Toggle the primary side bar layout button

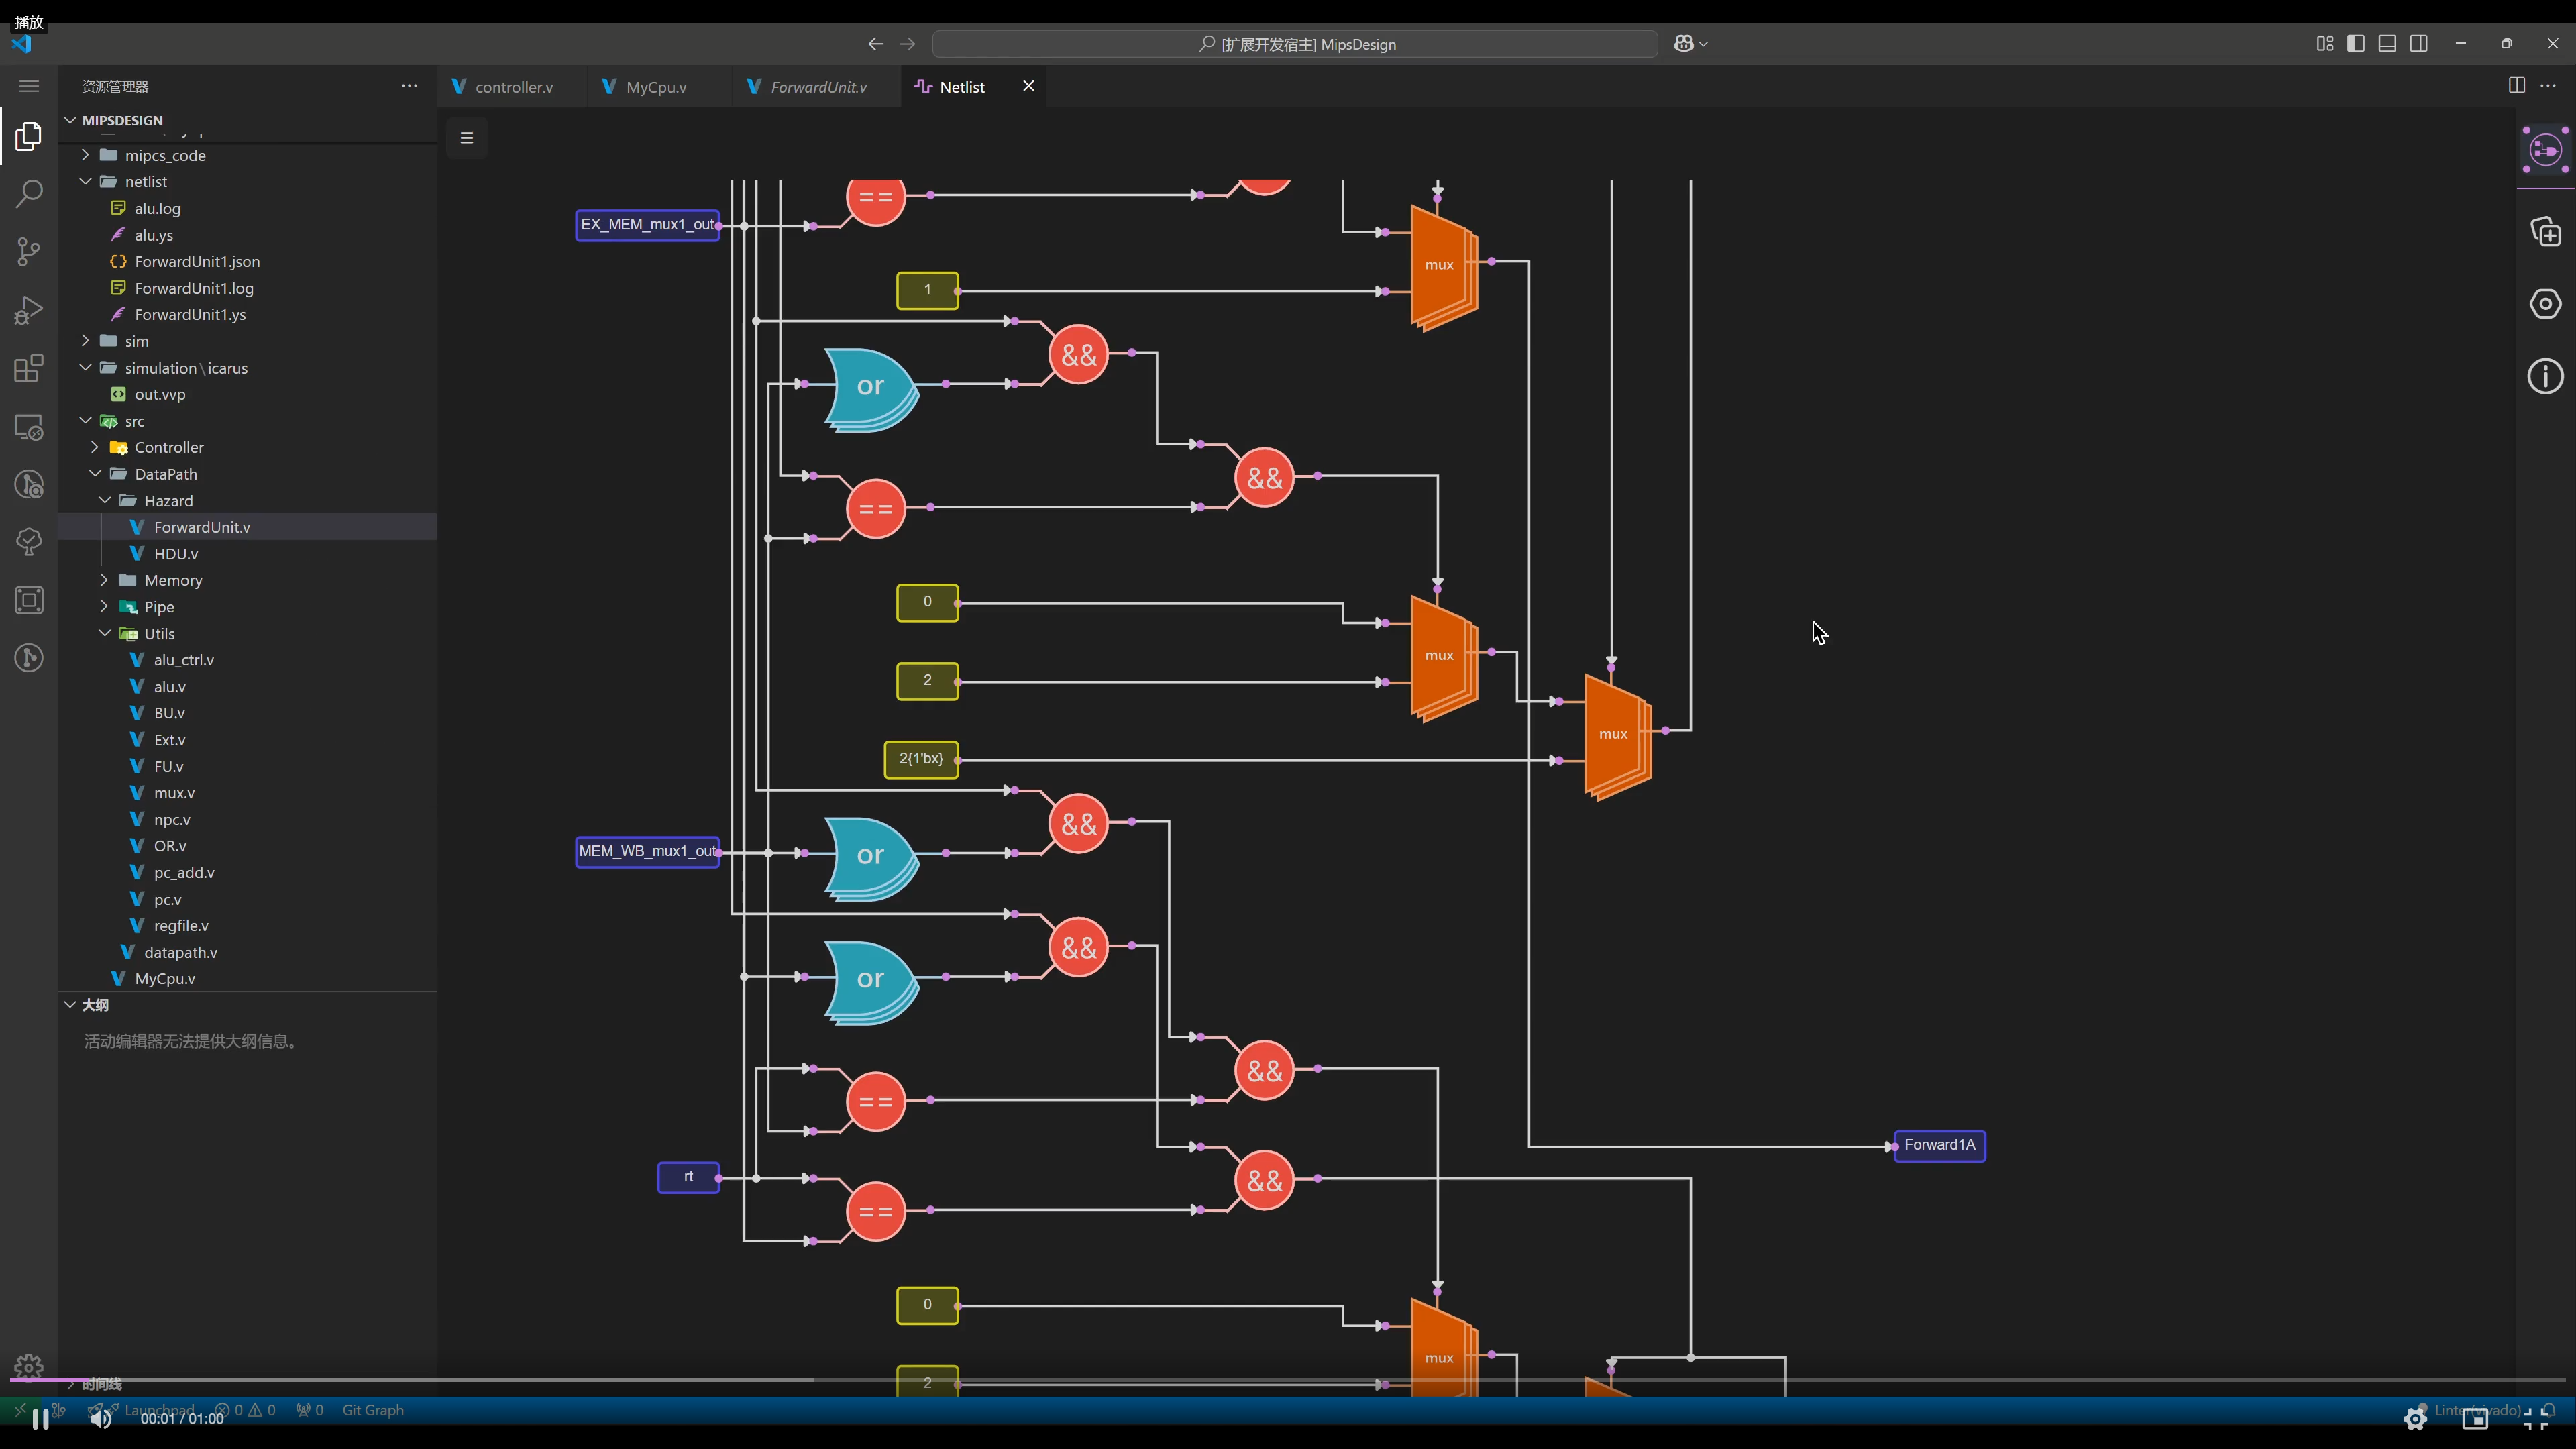[x=2356, y=43]
